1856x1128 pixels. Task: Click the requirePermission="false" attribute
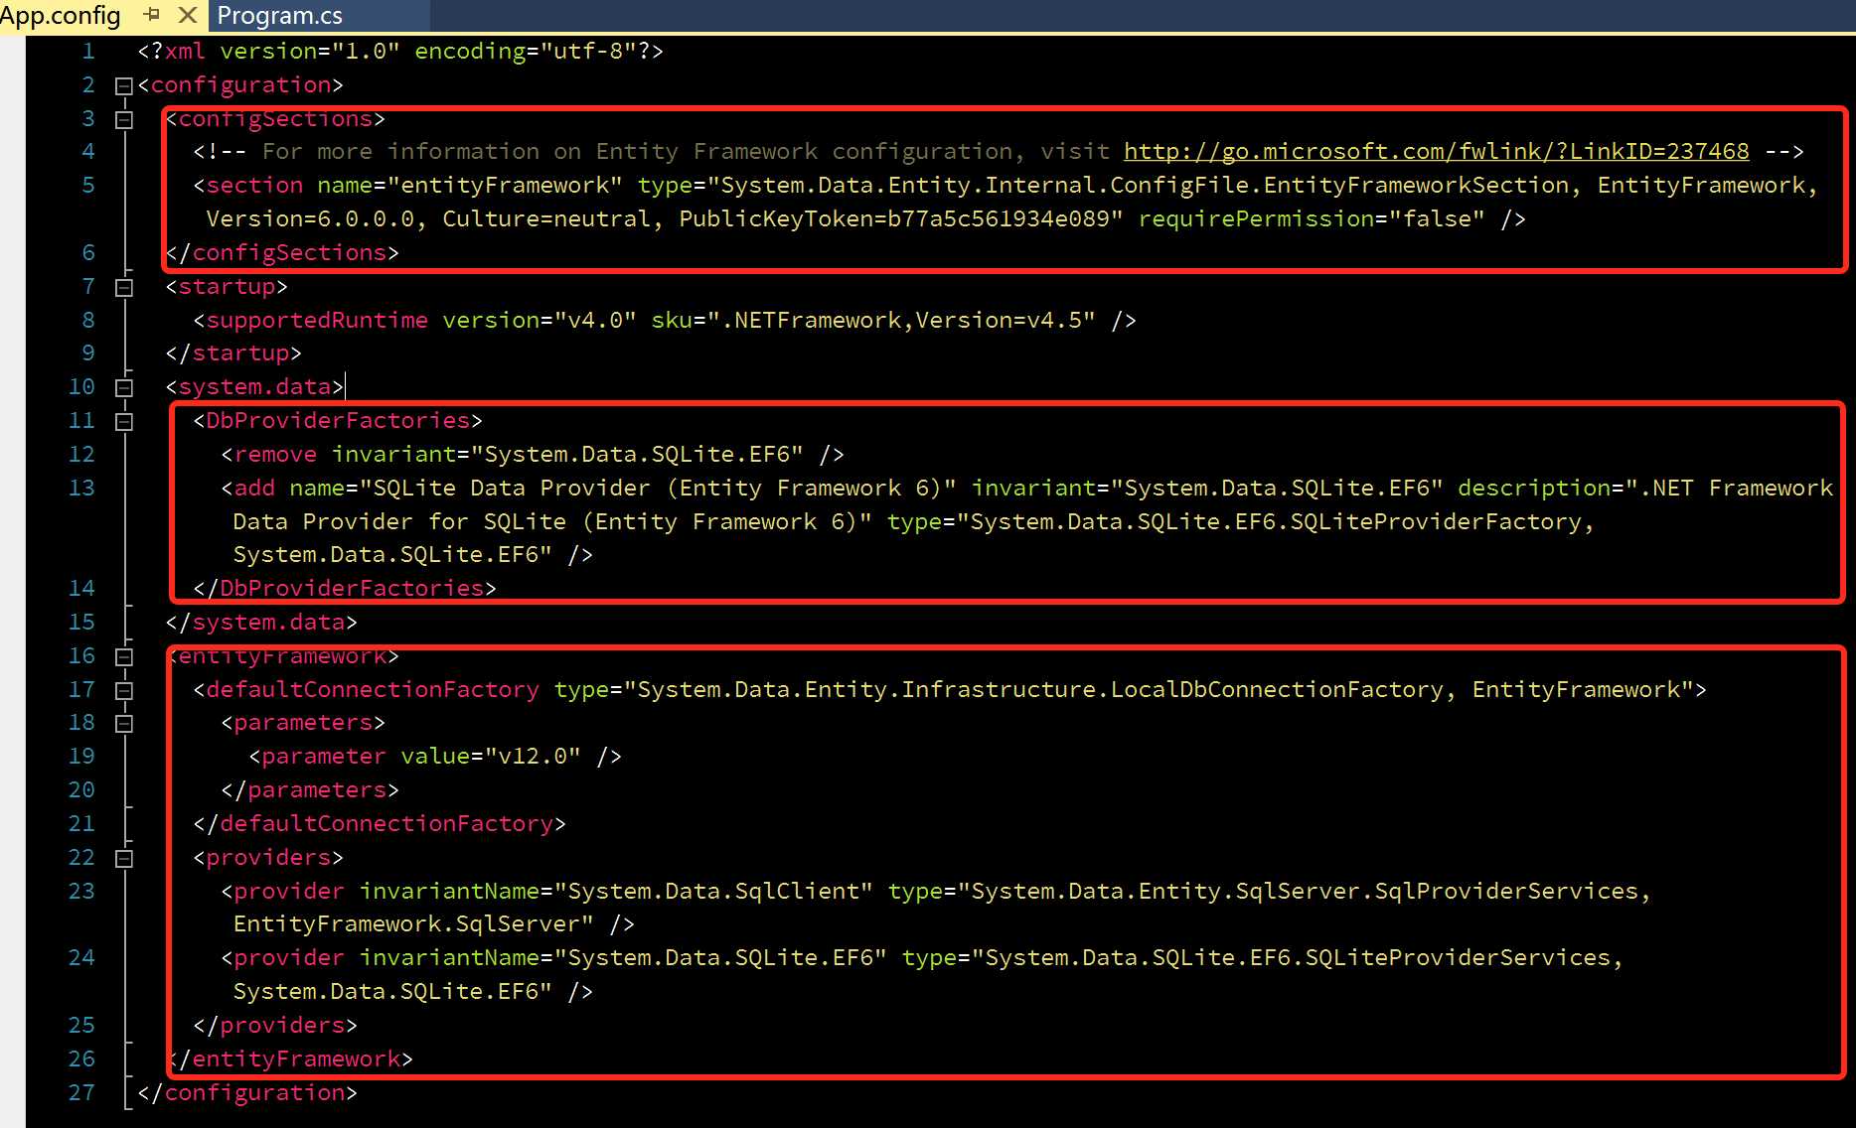coord(1312,218)
